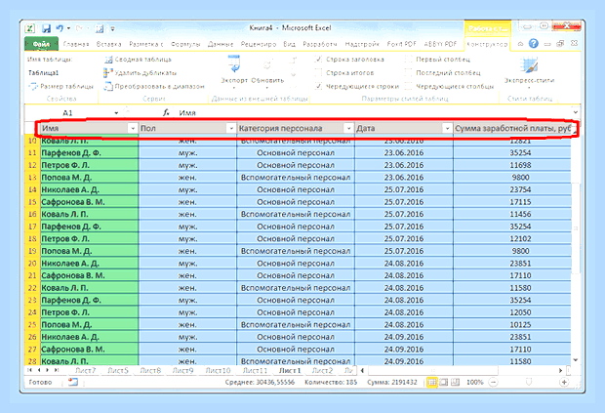
Task: Open Экспресс-стили quick styles gallery
Action: click(x=529, y=71)
